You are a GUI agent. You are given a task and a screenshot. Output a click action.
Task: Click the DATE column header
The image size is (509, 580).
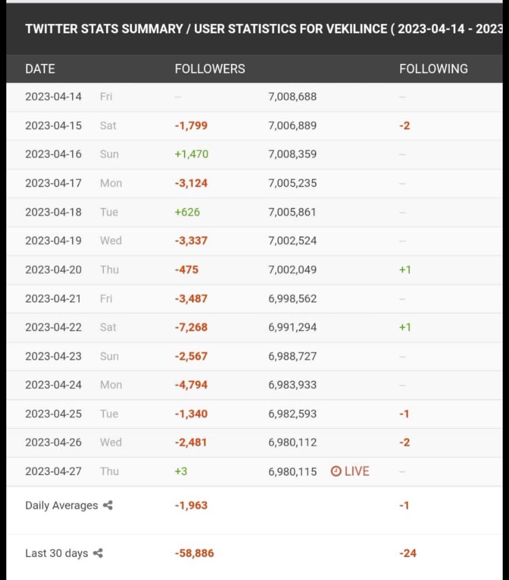click(40, 69)
